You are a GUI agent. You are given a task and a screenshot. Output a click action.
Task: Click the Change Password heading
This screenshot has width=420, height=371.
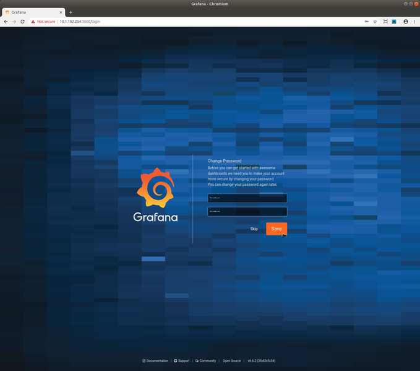pyautogui.click(x=225, y=160)
